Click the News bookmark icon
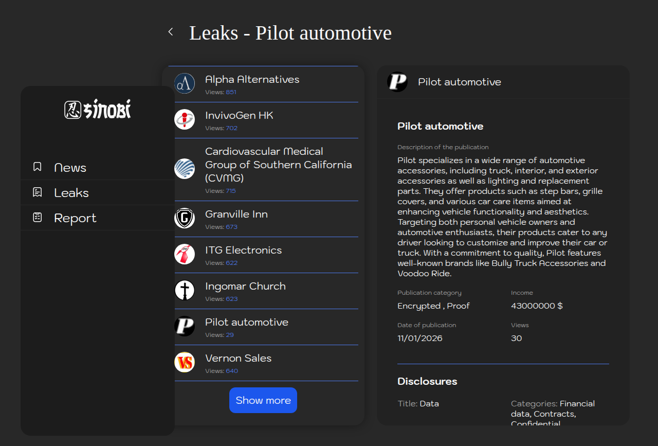Image resolution: width=658 pixels, height=446 pixels. coord(37,167)
